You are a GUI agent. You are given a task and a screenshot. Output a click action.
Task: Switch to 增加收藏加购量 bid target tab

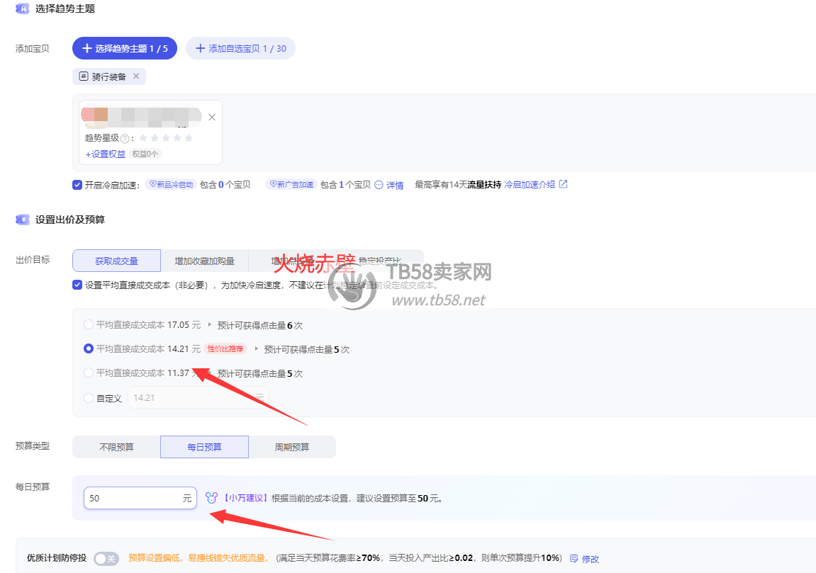[204, 261]
